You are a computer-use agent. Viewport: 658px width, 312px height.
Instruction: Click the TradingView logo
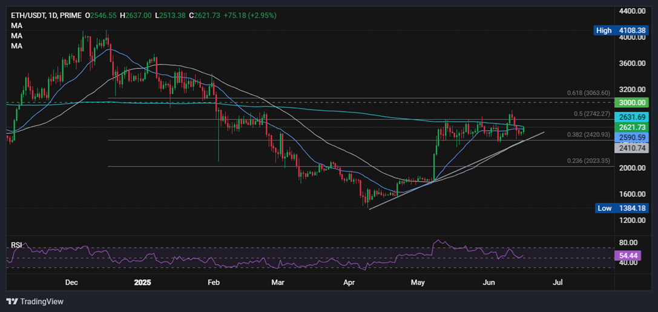pyautogui.click(x=35, y=302)
